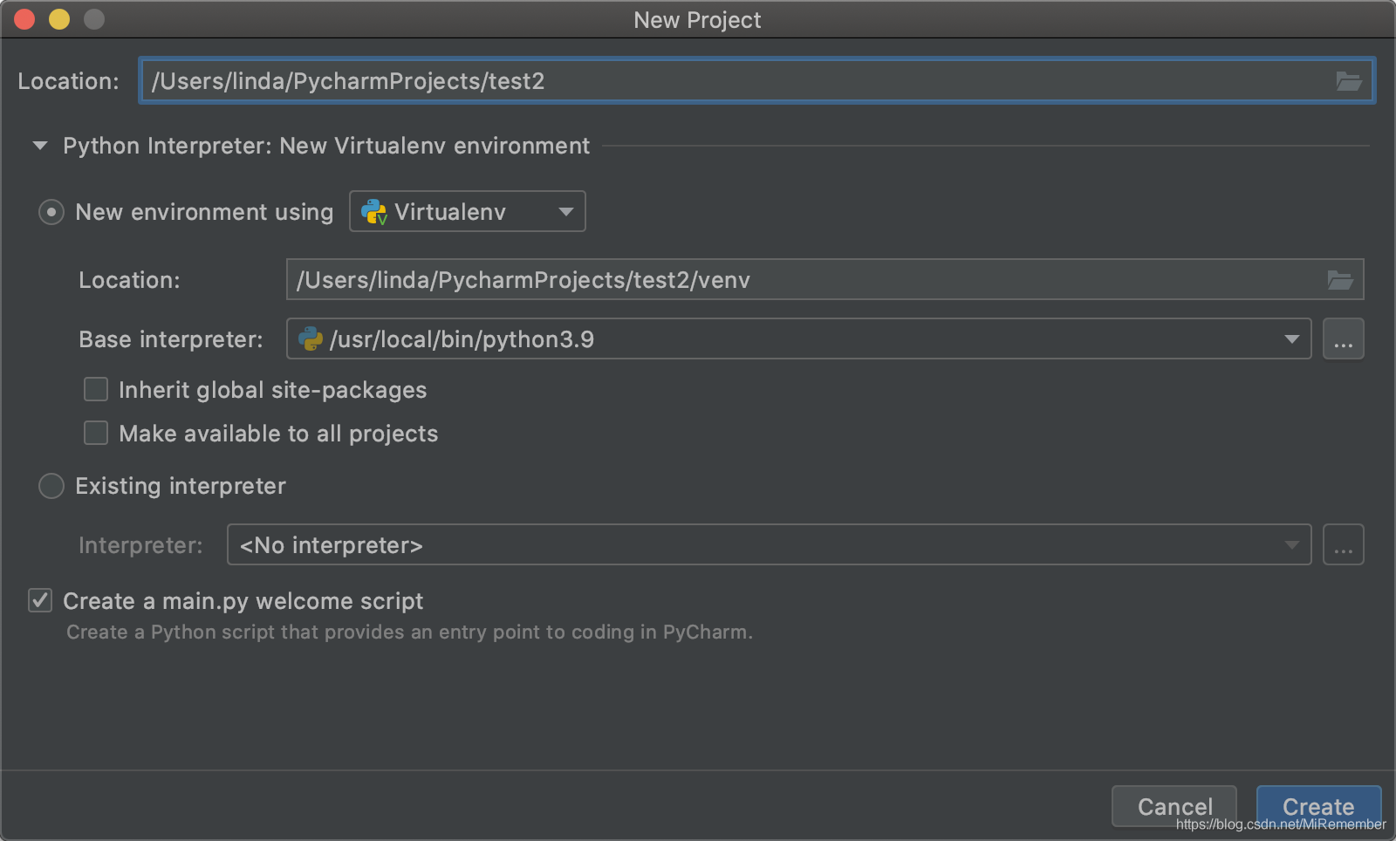Expand the Base interpreter dropdown arrow

[1291, 339]
